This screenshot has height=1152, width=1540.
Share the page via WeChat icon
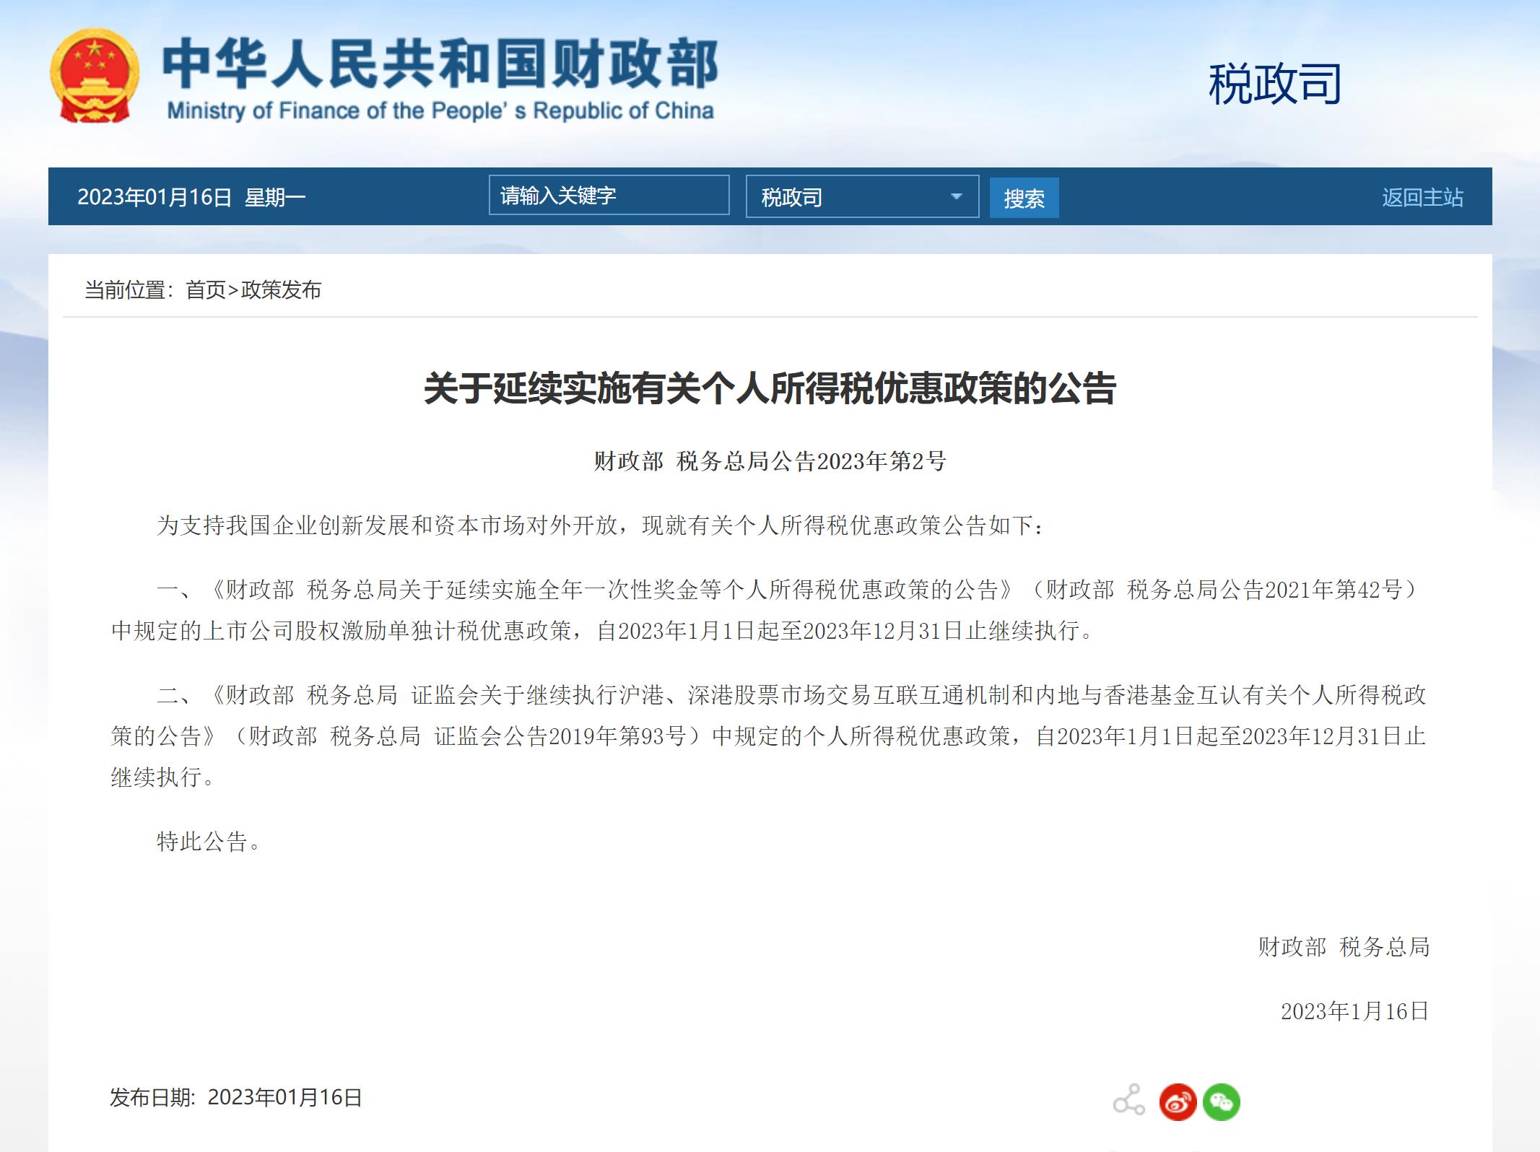[1222, 1102]
